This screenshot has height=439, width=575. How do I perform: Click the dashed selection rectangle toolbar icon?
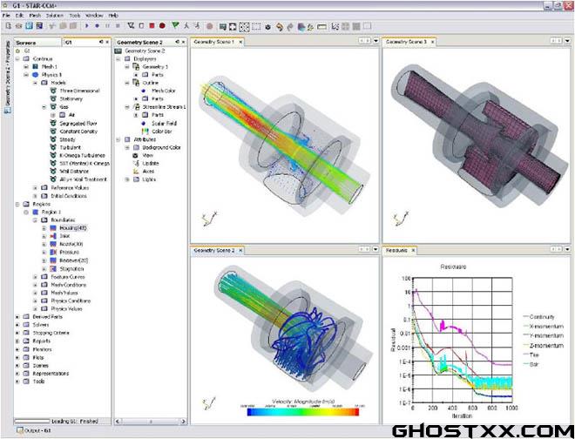[256, 26]
